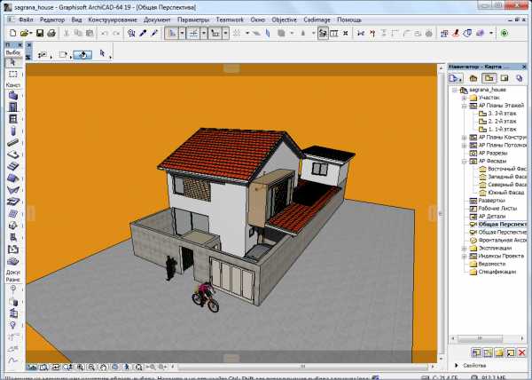Click the Print icon in the toolbar
This screenshot has width=532, height=380.
(51, 33)
